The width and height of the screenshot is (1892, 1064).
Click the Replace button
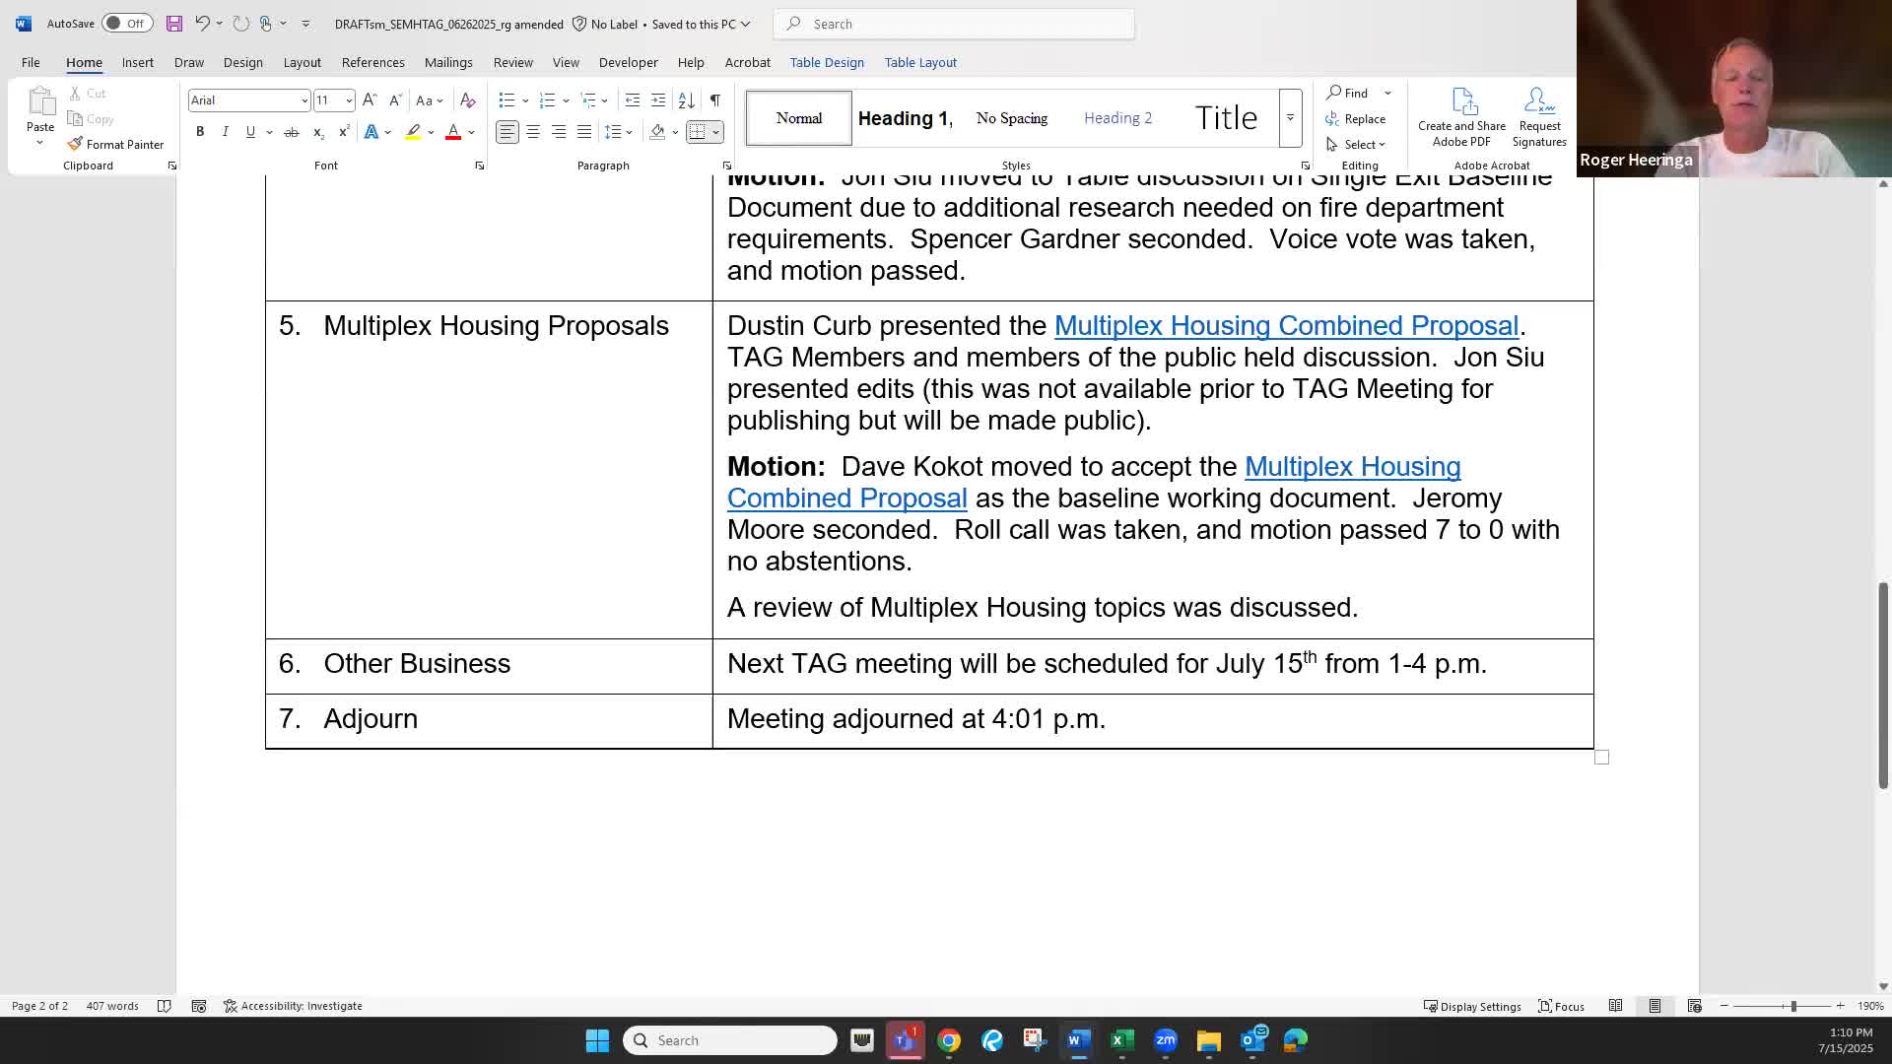1356,118
